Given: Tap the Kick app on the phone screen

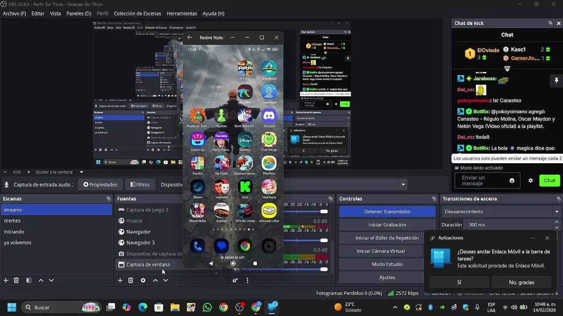Looking at the screenshot, I should pos(245,187).
